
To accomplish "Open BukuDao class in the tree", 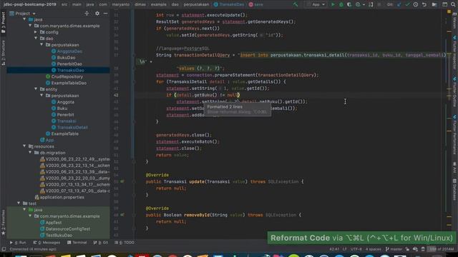I will tap(64, 57).
